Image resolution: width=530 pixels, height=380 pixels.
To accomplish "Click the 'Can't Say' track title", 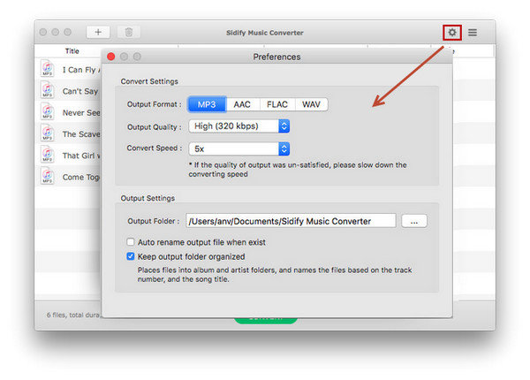I will point(80,91).
